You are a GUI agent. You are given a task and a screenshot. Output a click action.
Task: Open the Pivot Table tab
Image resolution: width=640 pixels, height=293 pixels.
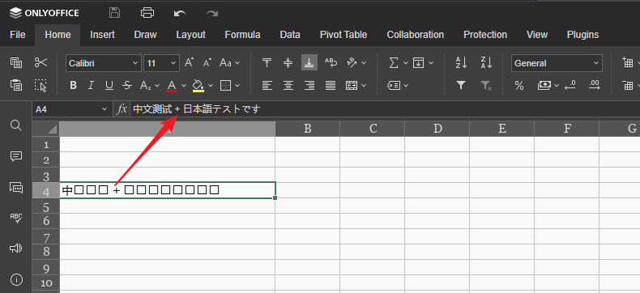343,35
